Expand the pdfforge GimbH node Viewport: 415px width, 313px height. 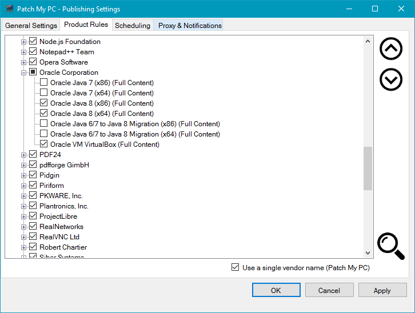[x=23, y=165]
